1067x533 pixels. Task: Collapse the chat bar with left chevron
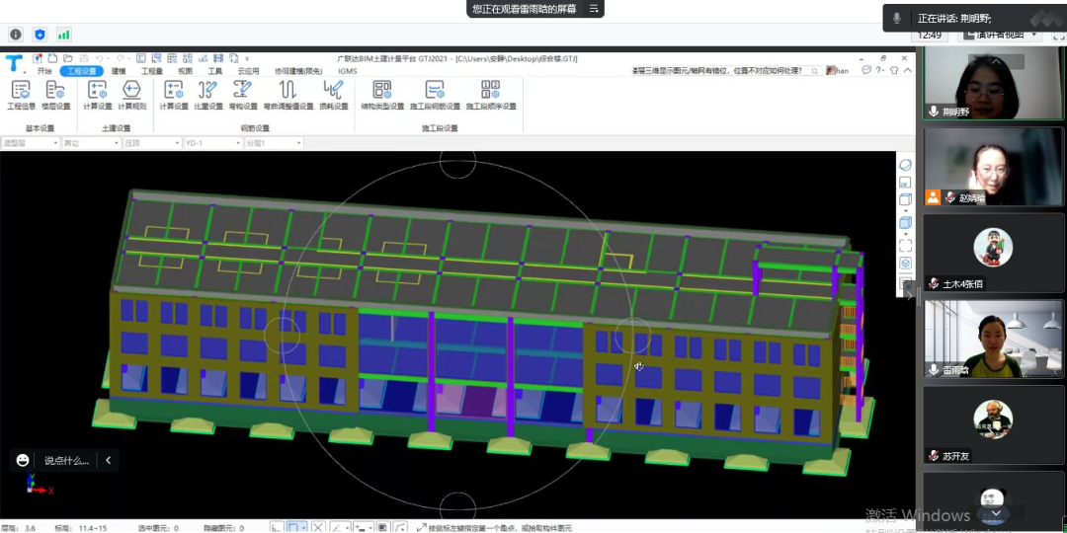tap(108, 460)
